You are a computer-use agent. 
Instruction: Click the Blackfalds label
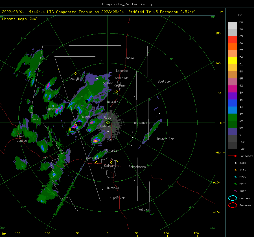[120, 78]
